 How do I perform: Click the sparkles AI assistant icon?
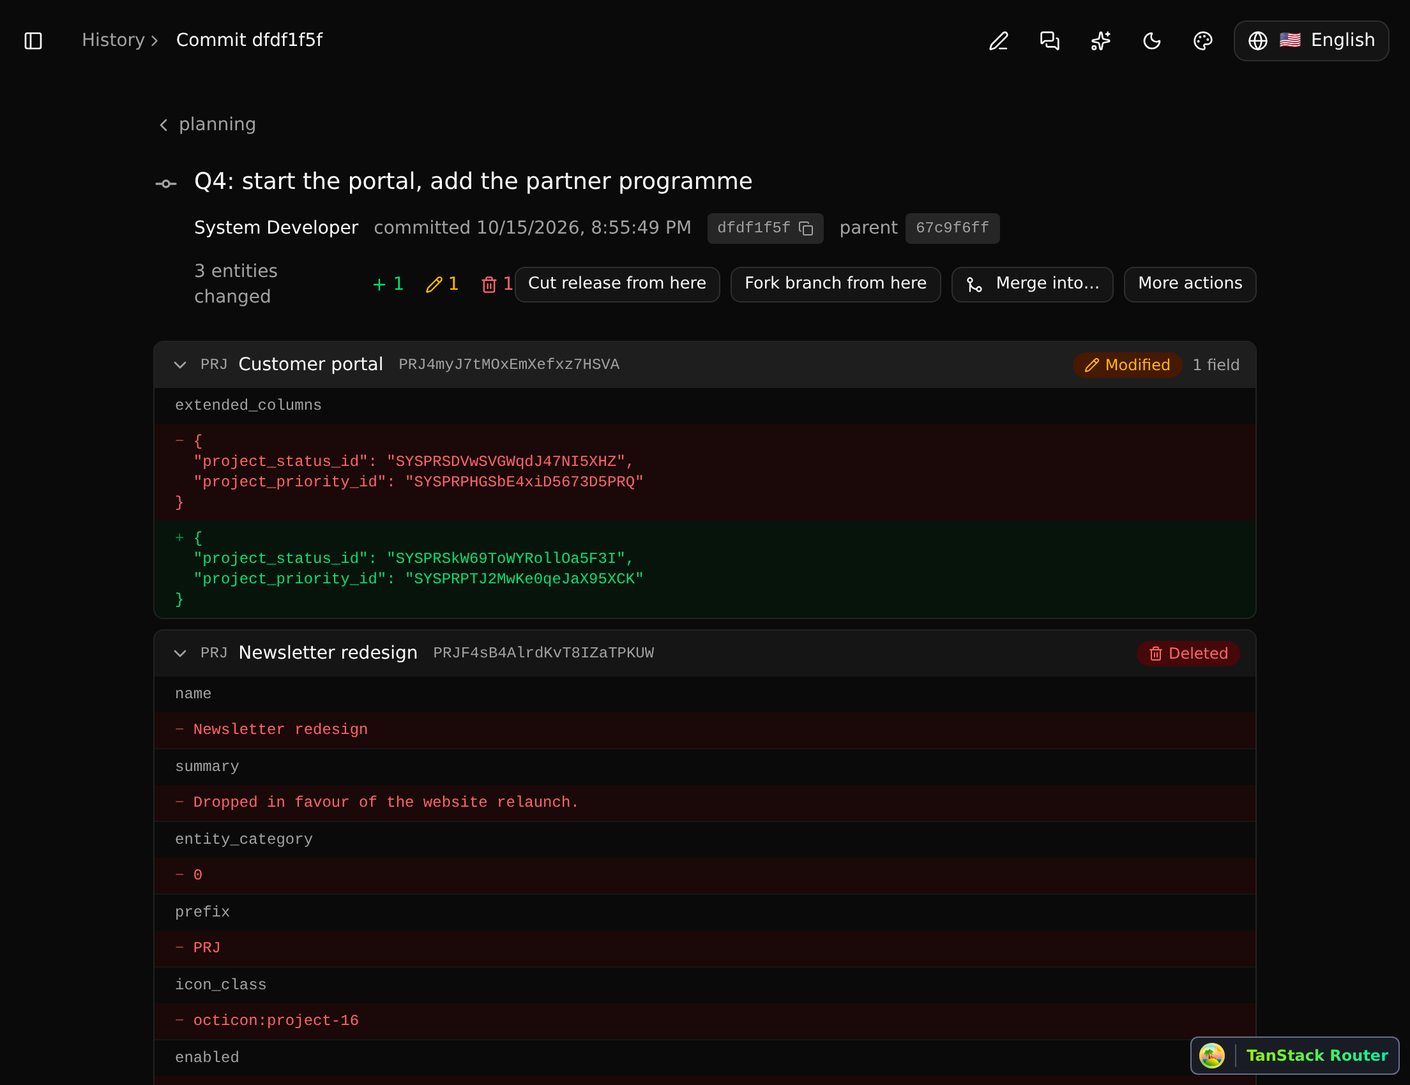1101,41
